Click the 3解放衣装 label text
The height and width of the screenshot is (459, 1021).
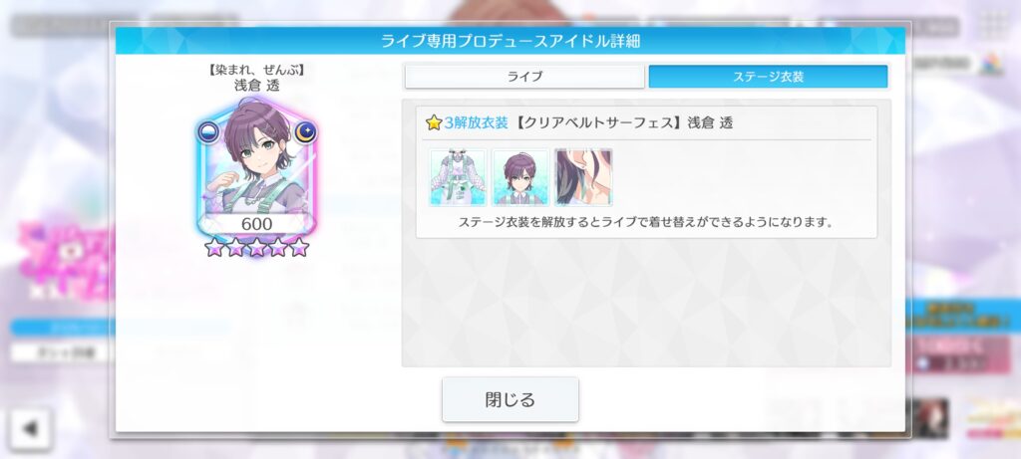pyautogui.click(x=476, y=122)
